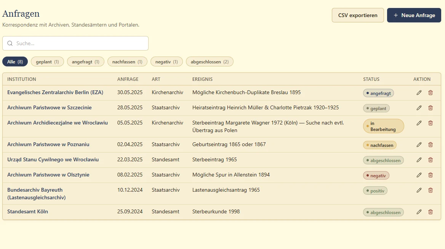Create a new entry with Neue Anfrage
445x249 pixels.
(x=414, y=15)
